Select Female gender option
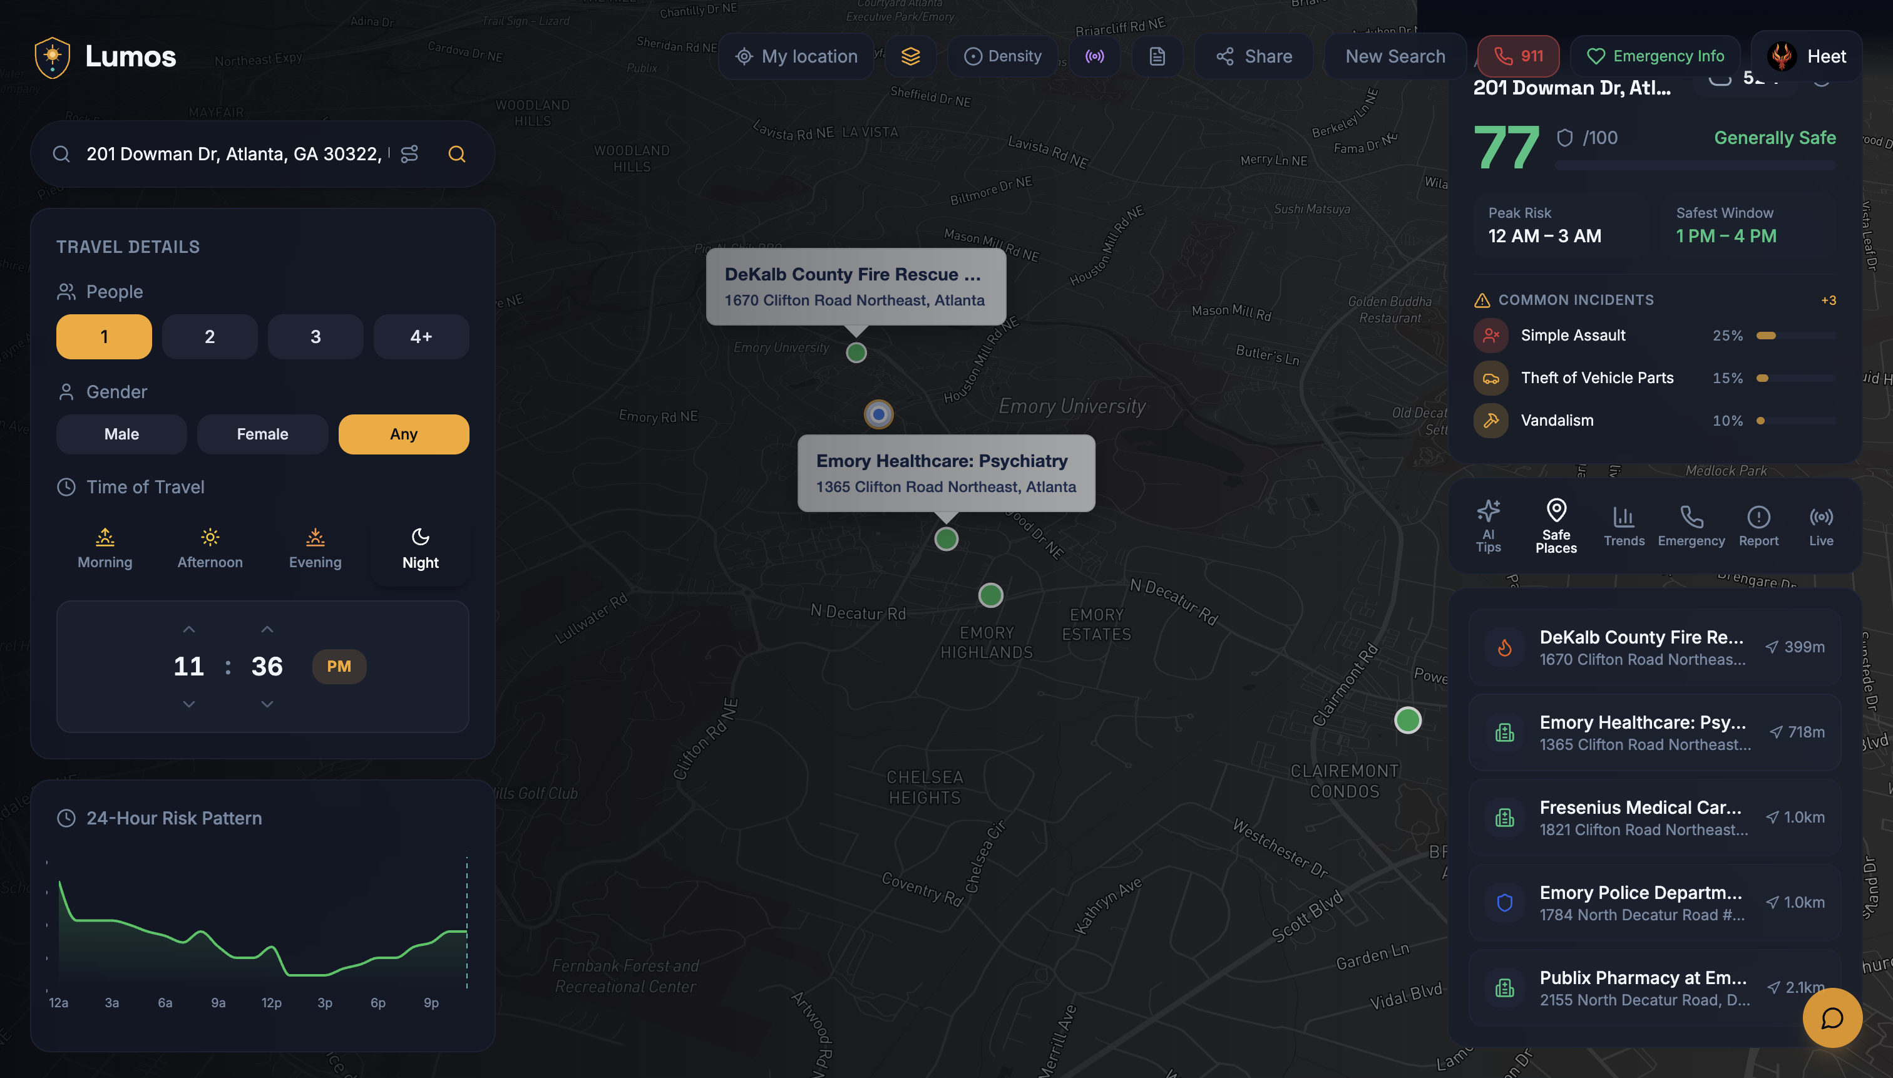Image resolution: width=1893 pixels, height=1078 pixels. point(262,434)
